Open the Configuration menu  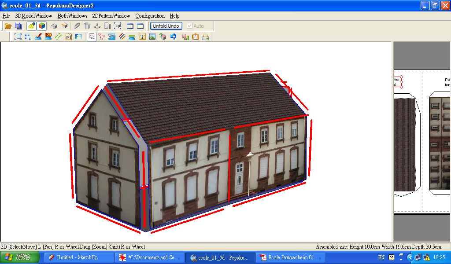pos(150,16)
